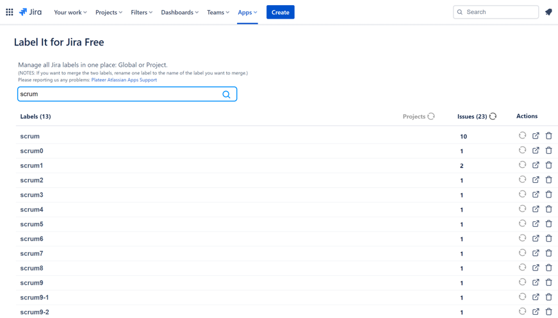Open scrum6 issues via external link icon
This screenshot has width=558, height=318.
[536, 238]
